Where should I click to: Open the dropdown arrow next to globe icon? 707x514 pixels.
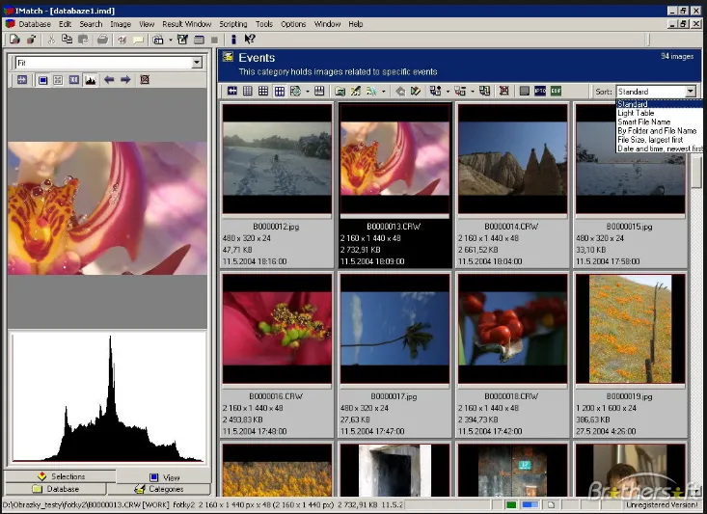pyautogui.click(x=308, y=91)
